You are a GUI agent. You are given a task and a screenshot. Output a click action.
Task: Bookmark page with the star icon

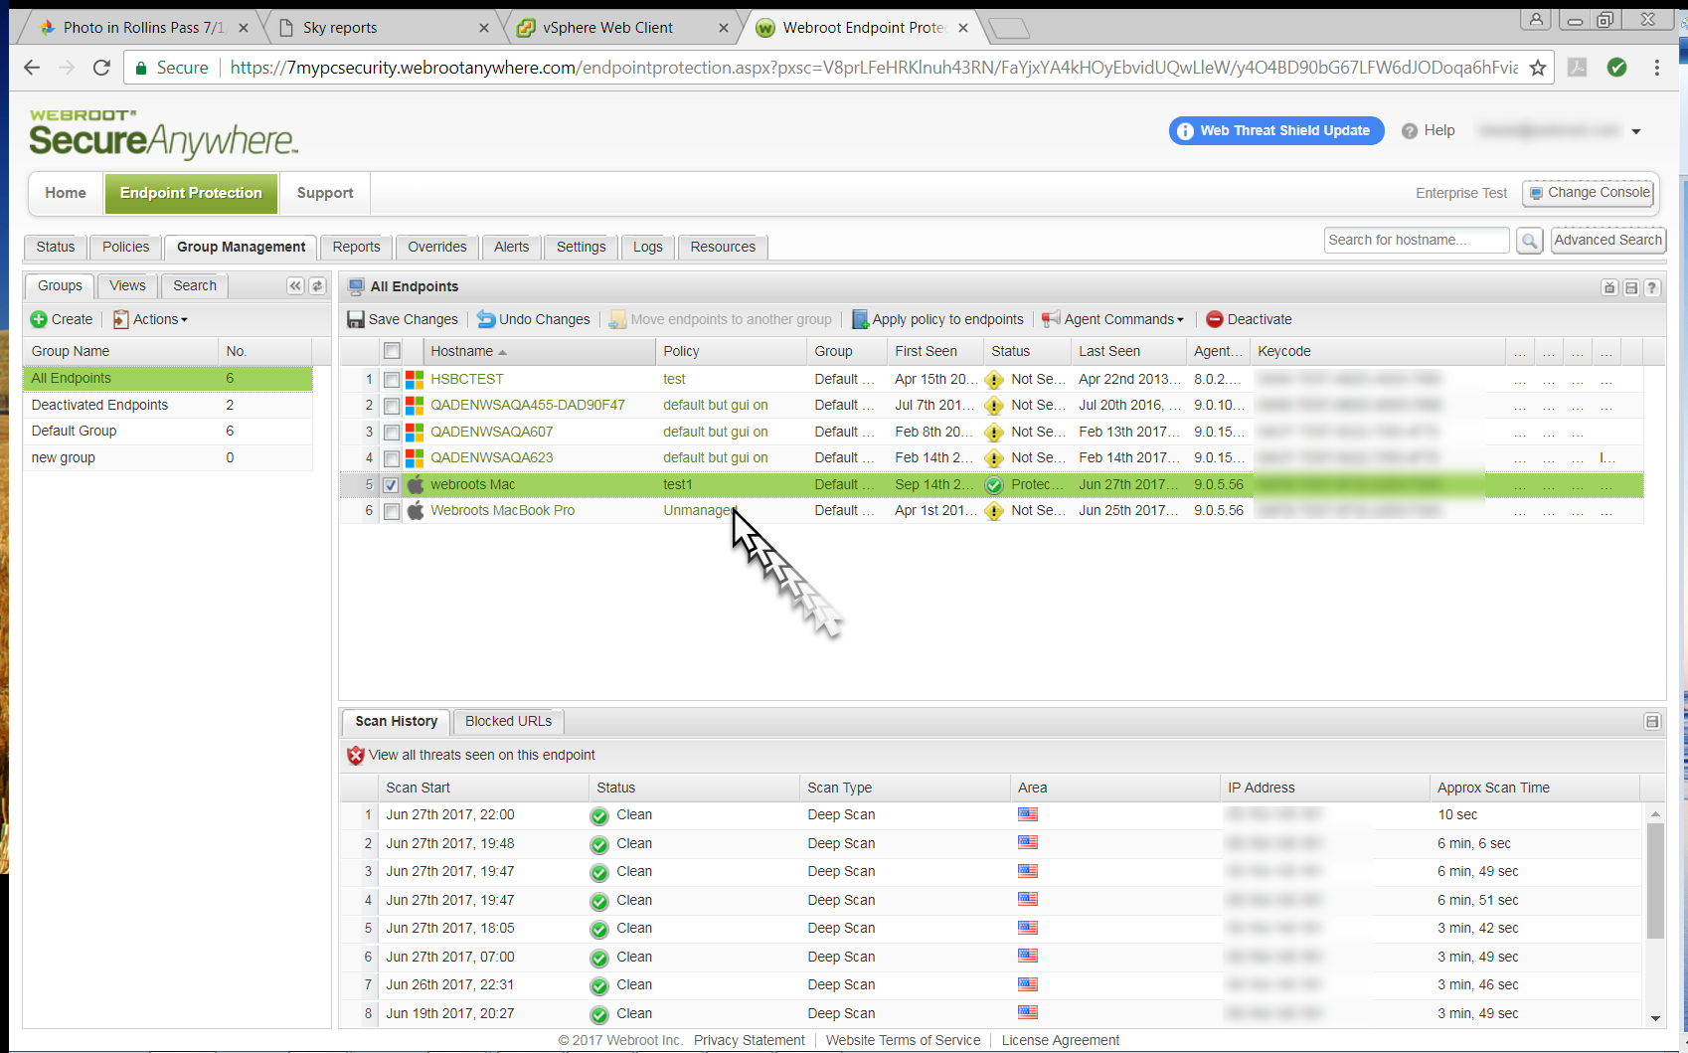1538,68
